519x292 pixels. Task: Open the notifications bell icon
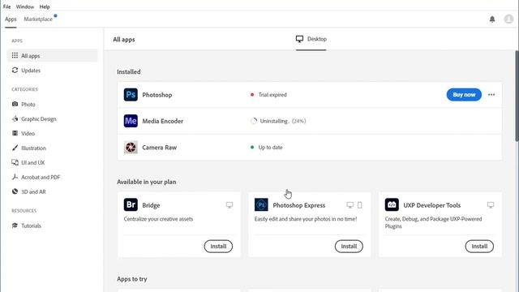pos(492,19)
